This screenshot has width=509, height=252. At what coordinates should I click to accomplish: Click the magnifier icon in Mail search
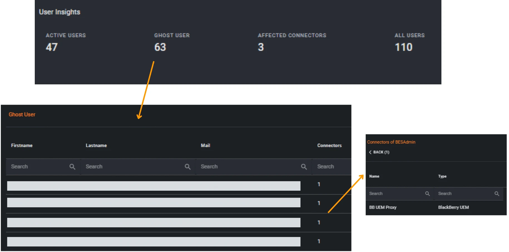point(304,167)
